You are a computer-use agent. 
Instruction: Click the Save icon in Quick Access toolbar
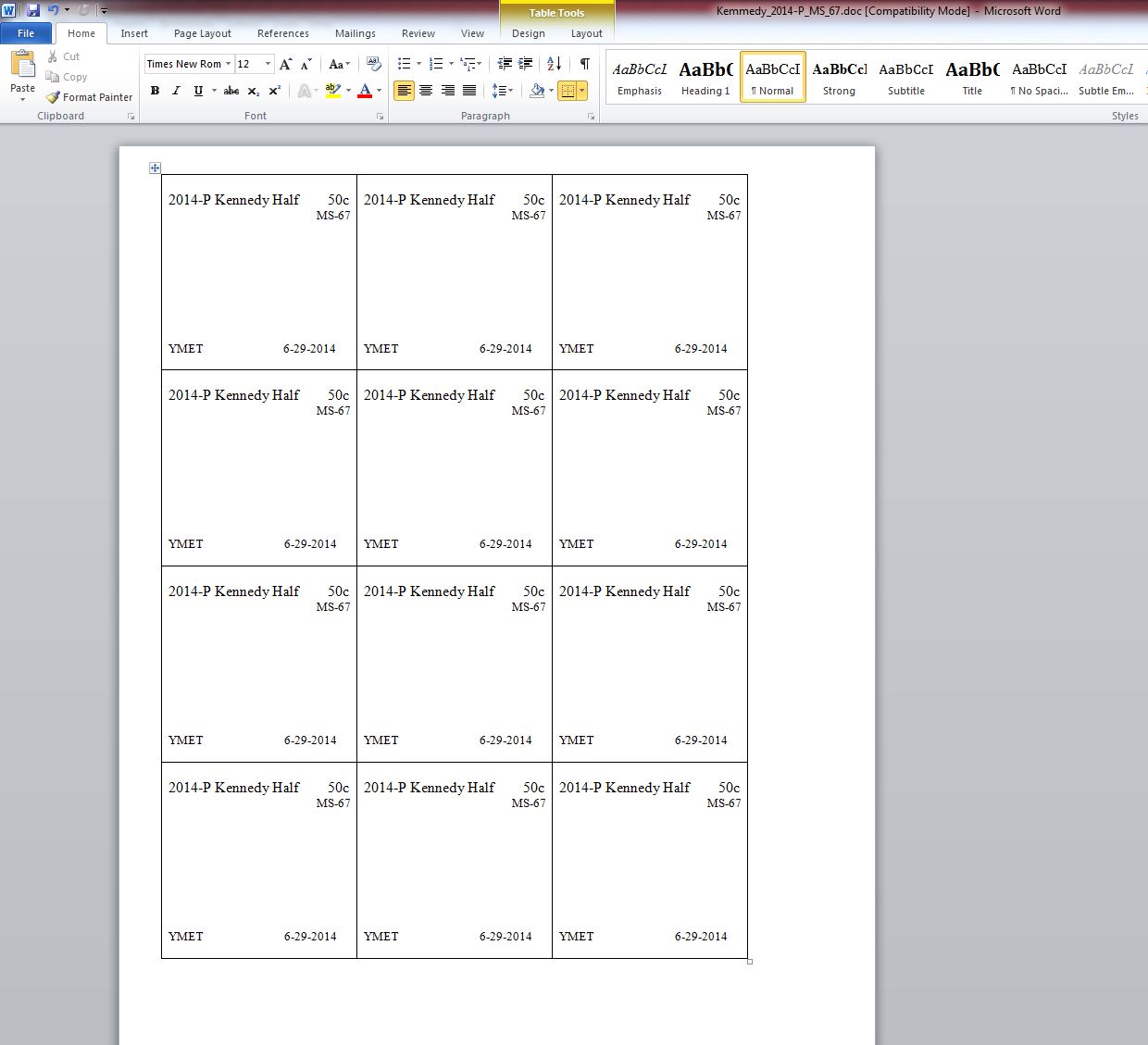tap(33, 10)
